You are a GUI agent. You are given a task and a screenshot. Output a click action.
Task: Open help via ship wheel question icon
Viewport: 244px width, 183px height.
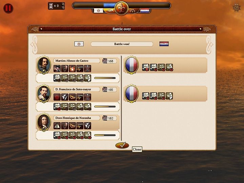tap(237, 7)
